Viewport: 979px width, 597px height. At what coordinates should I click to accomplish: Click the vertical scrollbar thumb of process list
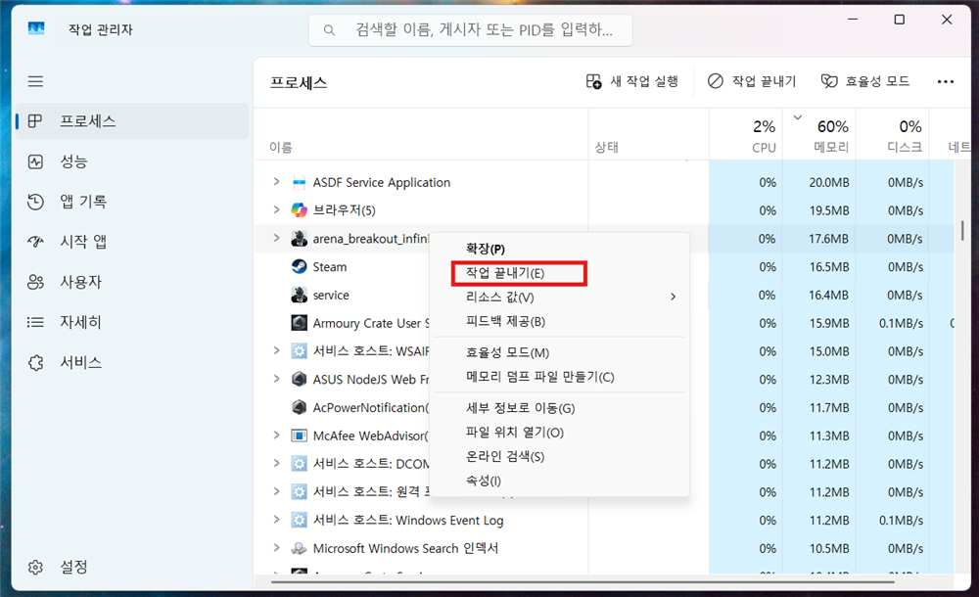pos(962,230)
